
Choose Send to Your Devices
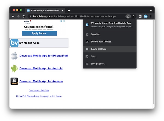pos(110,42)
